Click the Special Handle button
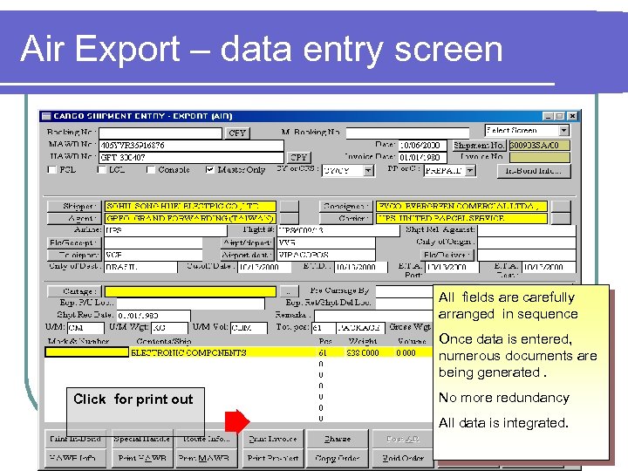 click(x=142, y=439)
